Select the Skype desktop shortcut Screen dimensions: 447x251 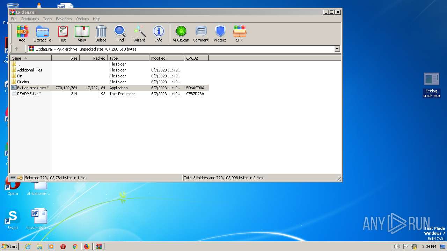click(x=12, y=220)
